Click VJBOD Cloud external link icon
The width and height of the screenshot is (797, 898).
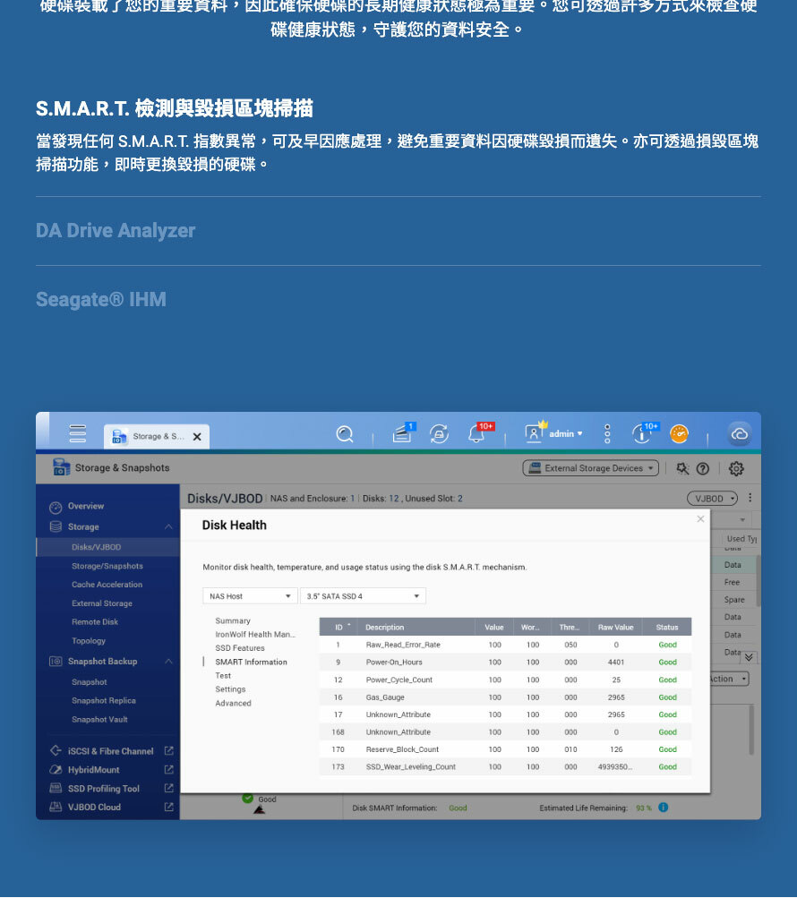(169, 807)
